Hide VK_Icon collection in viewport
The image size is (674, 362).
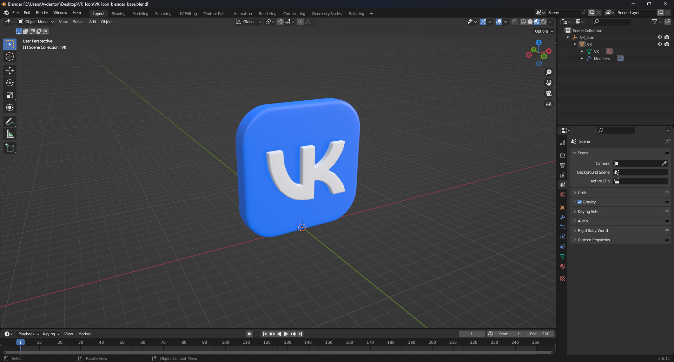(x=660, y=37)
